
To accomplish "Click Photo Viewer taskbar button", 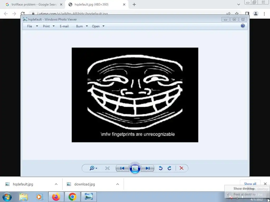I will (89, 197).
